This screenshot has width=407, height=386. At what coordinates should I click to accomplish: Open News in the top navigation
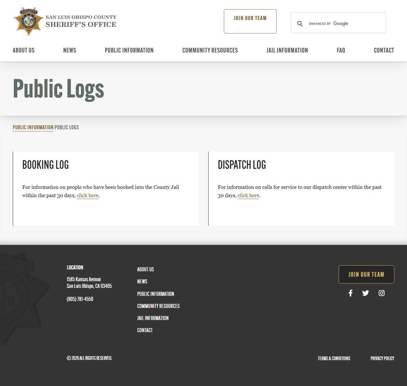[x=70, y=50]
